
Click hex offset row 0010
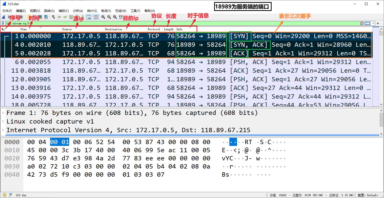(x=12, y=150)
